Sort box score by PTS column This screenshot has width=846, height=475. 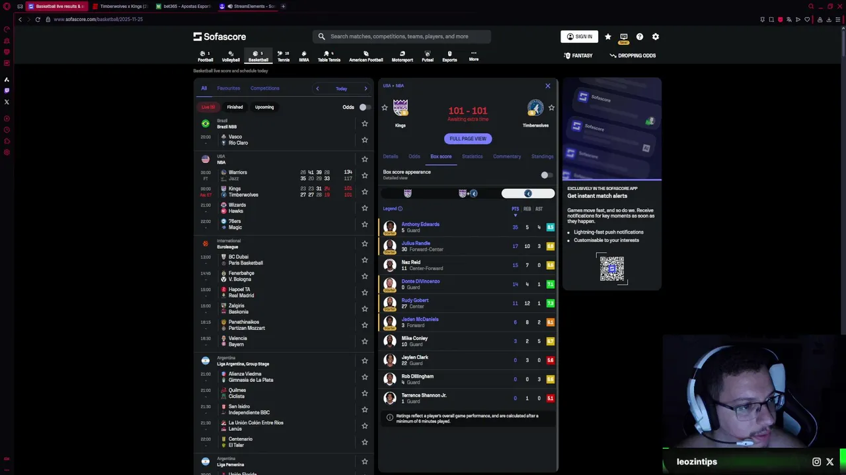[x=515, y=209]
